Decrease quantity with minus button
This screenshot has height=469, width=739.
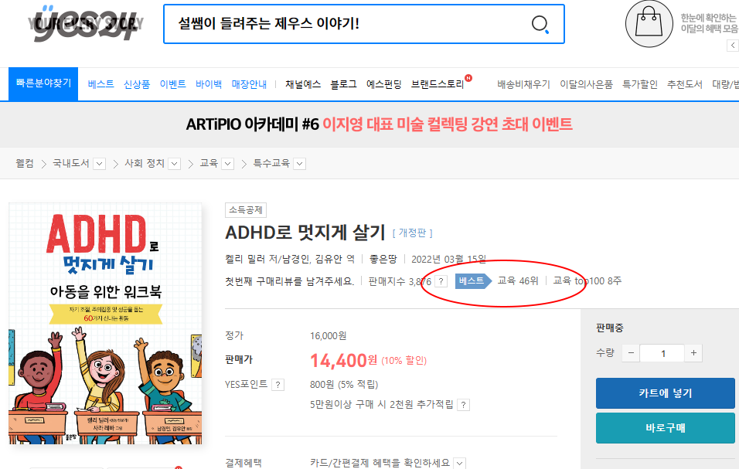(631, 353)
